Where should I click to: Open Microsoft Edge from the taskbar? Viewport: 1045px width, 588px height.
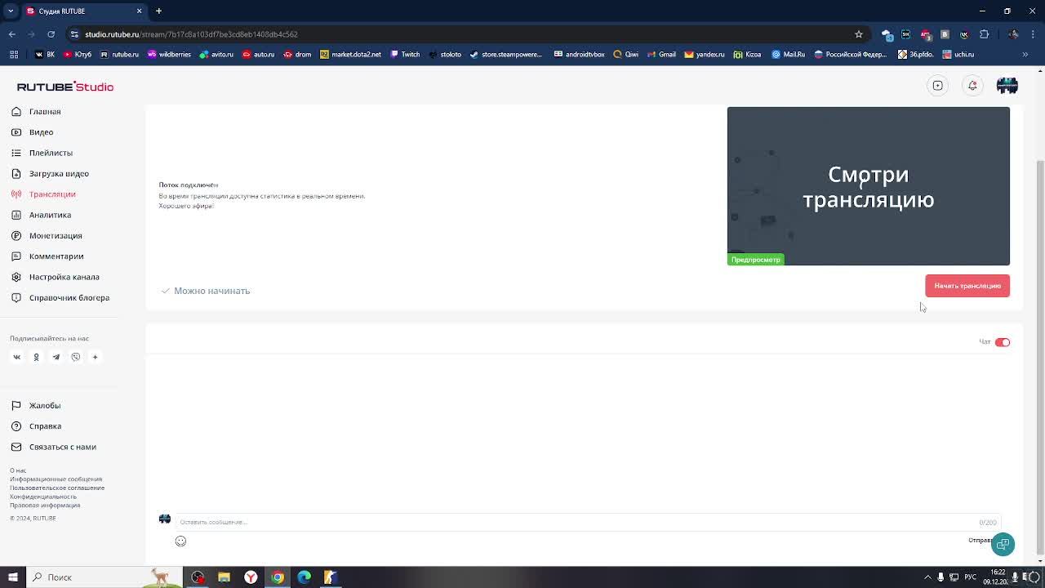click(304, 577)
